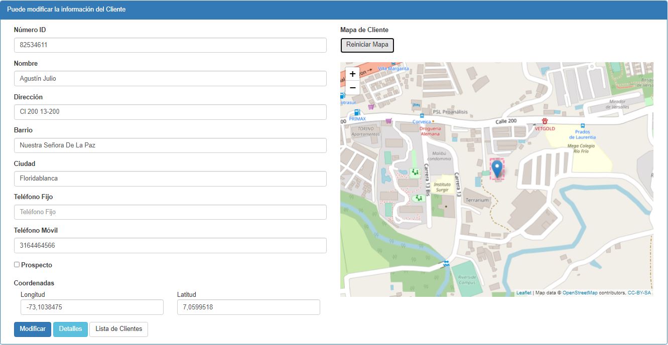
Task: Click the map zoom out minus button
Action: coord(352,88)
